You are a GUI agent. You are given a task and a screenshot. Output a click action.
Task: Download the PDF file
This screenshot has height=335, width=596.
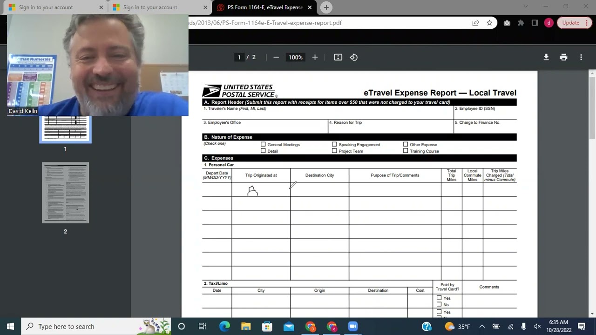pos(546,57)
